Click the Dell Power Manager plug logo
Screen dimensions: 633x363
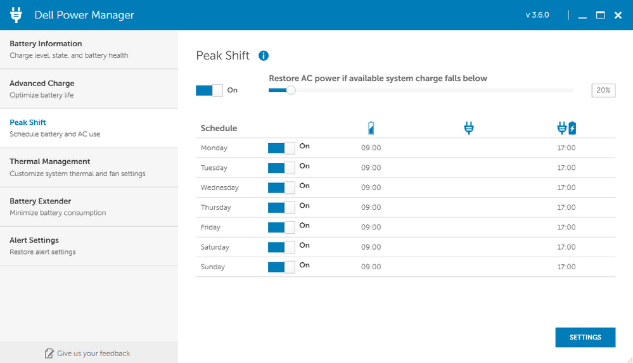click(16, 15)
